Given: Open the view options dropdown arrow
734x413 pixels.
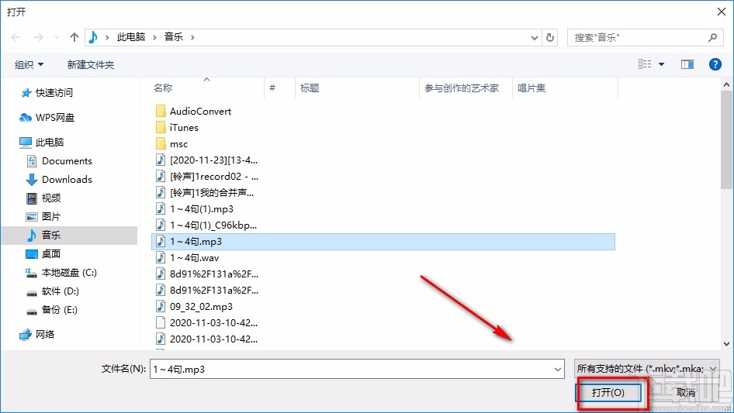Looking at the screenshot, I should [x=661, y=64].
